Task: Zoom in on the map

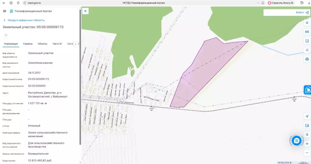Action: pos(307,144)
